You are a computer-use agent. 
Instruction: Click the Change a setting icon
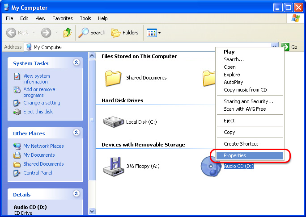17,103
